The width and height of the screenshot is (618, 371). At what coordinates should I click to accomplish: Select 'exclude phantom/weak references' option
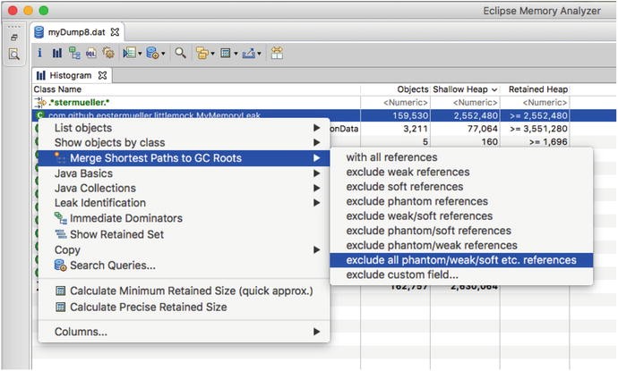[x=461, y=245]
